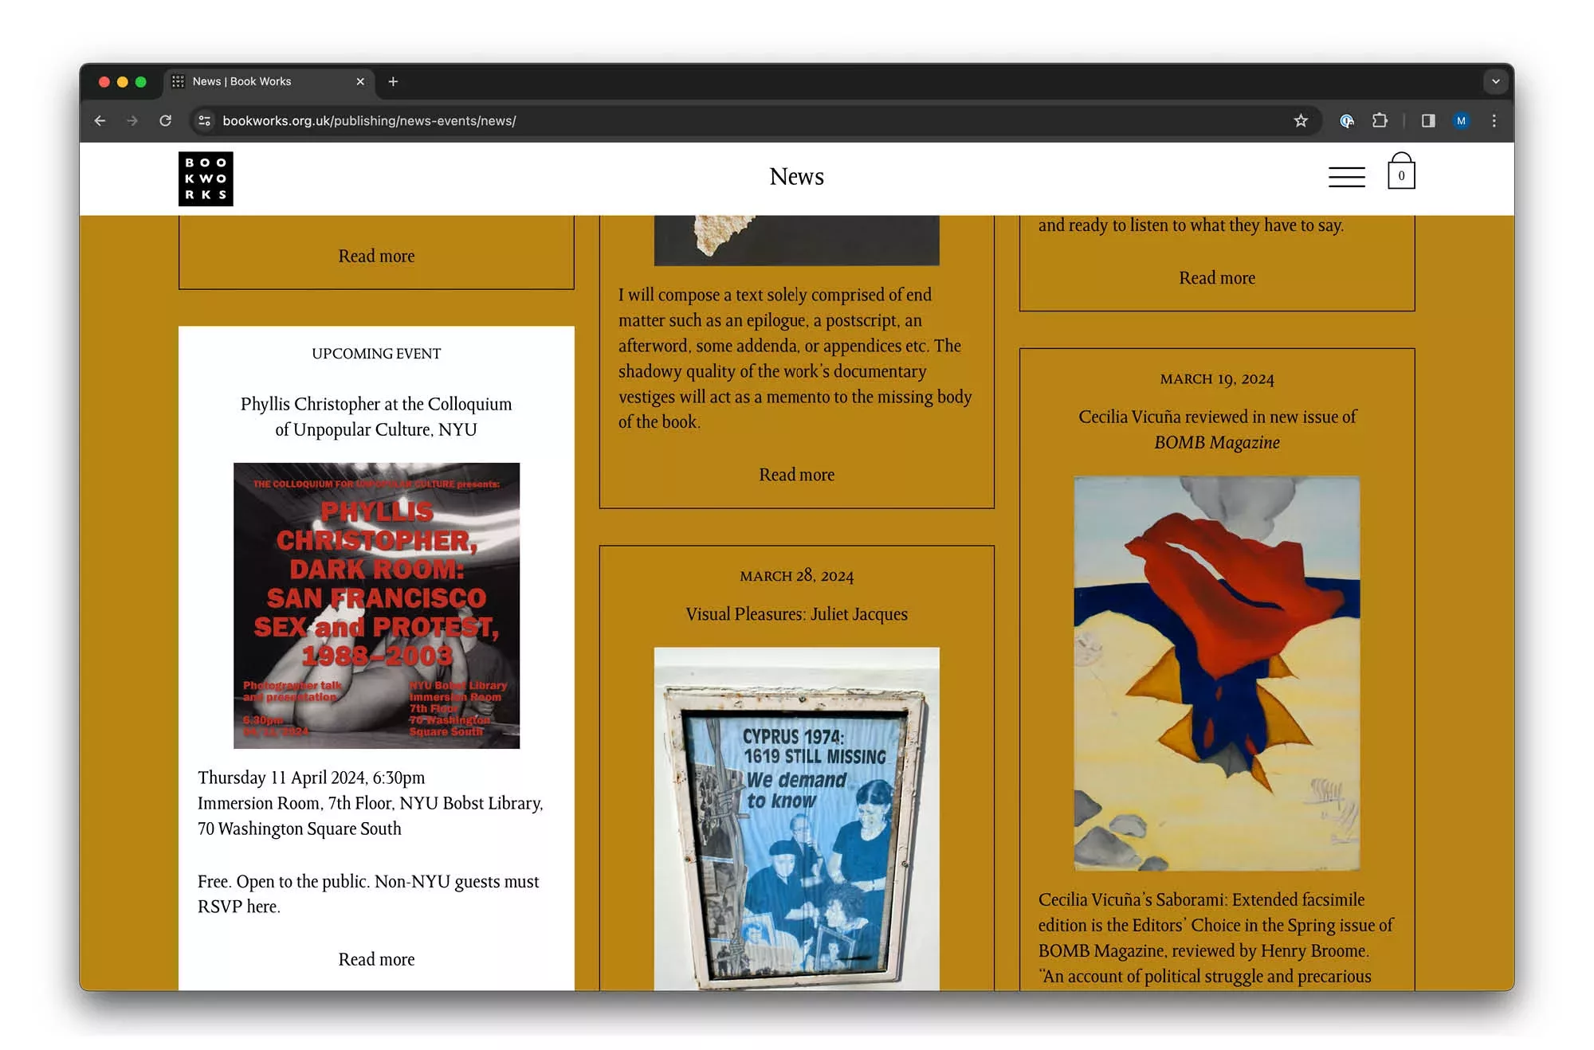The image size is (1594, 1050).
Task: Open a new browser tab
Action: (x=393, y=81)
